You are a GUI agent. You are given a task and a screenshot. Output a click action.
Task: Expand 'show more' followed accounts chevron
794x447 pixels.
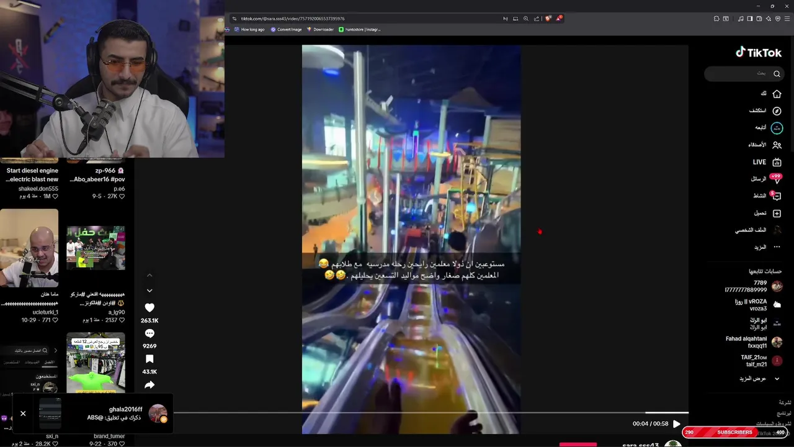(x=777, y=378)
